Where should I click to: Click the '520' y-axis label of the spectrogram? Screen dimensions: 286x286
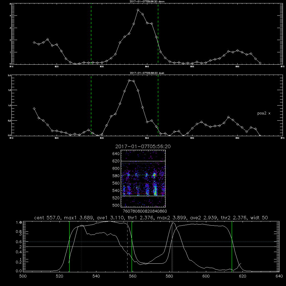(116, 198)
